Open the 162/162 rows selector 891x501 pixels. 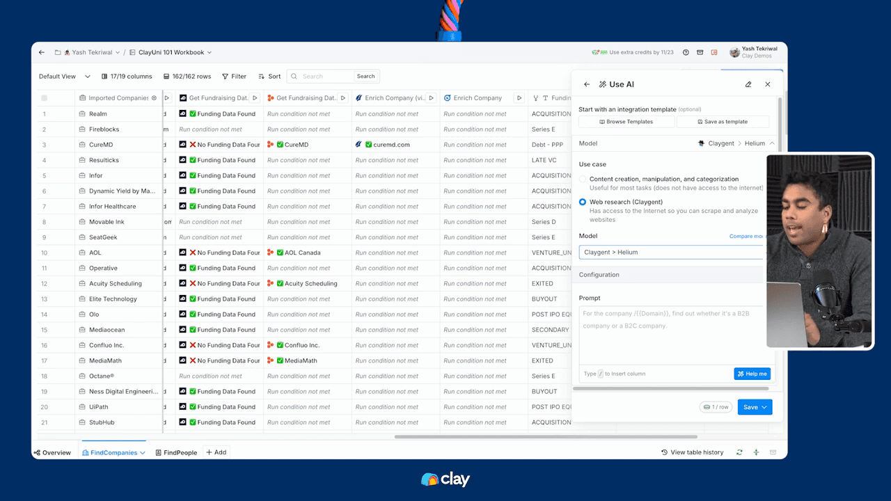coord(187,77)
